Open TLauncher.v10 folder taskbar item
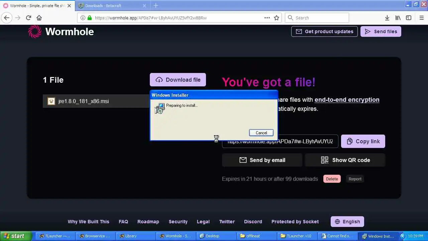428x241 pixels. pyautogui.click(x=297, y=236)
